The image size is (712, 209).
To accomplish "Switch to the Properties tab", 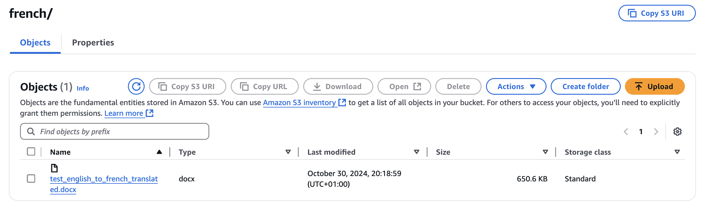I will pyautogui.click(x=93, y=42).
